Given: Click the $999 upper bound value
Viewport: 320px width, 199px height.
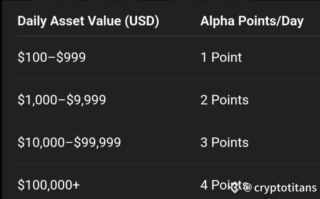Looking at the screenshot, I should point(71,57).
